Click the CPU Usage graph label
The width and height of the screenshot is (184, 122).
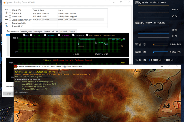tap(47, 60)
